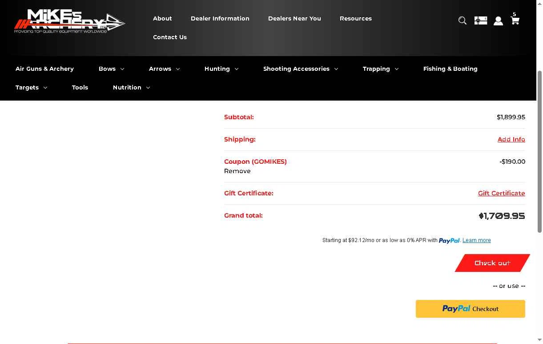Select Air Guns & Archery category
543x344 pixels.
44,69
